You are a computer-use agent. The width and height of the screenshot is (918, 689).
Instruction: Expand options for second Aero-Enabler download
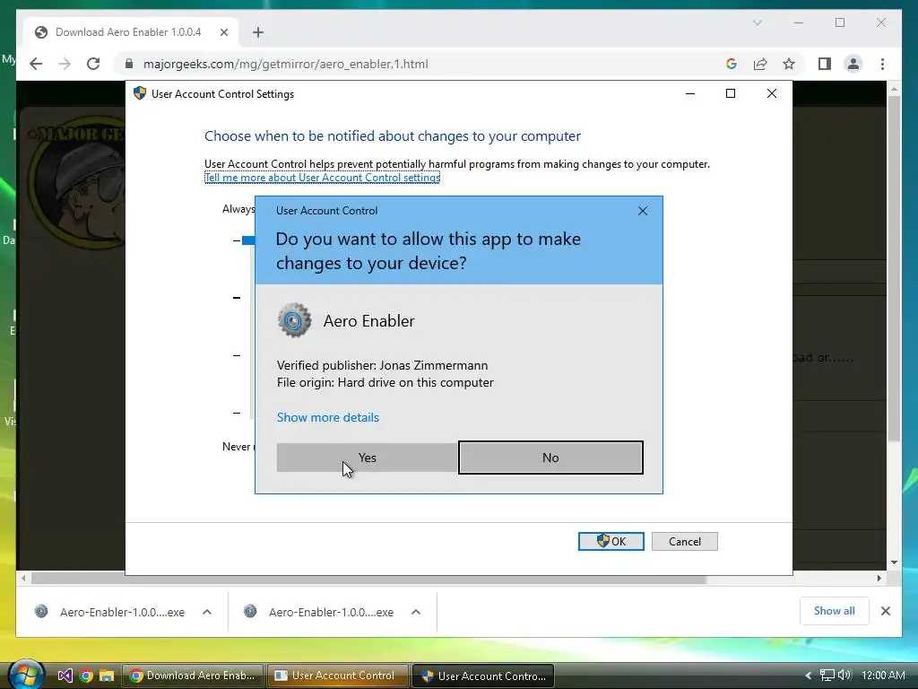(416, 612)
